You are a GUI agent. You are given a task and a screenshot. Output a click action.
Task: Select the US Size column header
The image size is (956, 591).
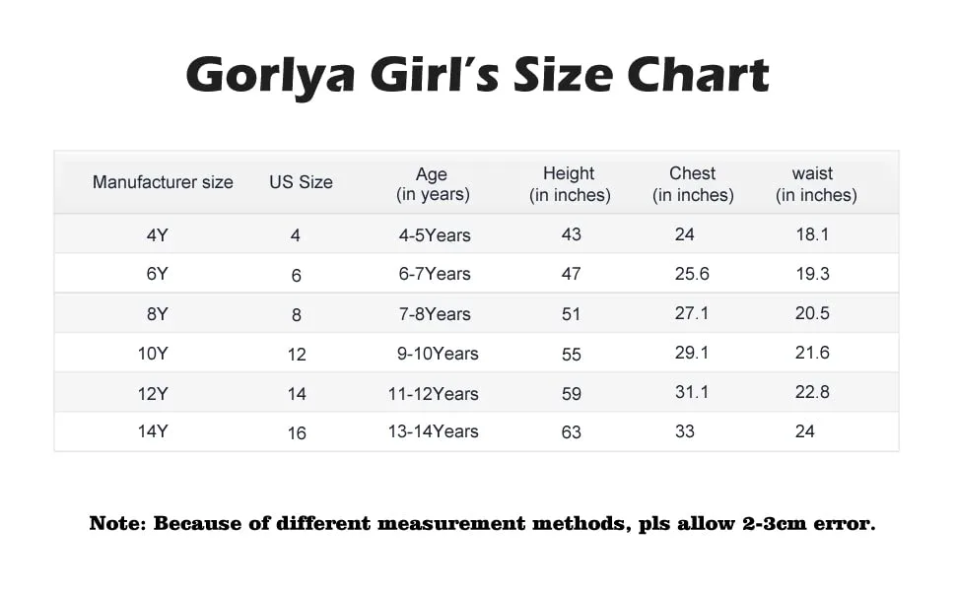pyautogui.click(x=301, y=182)
